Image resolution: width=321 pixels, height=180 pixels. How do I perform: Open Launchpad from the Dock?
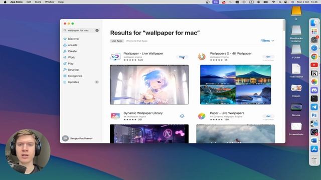click(x=314, y=31)
